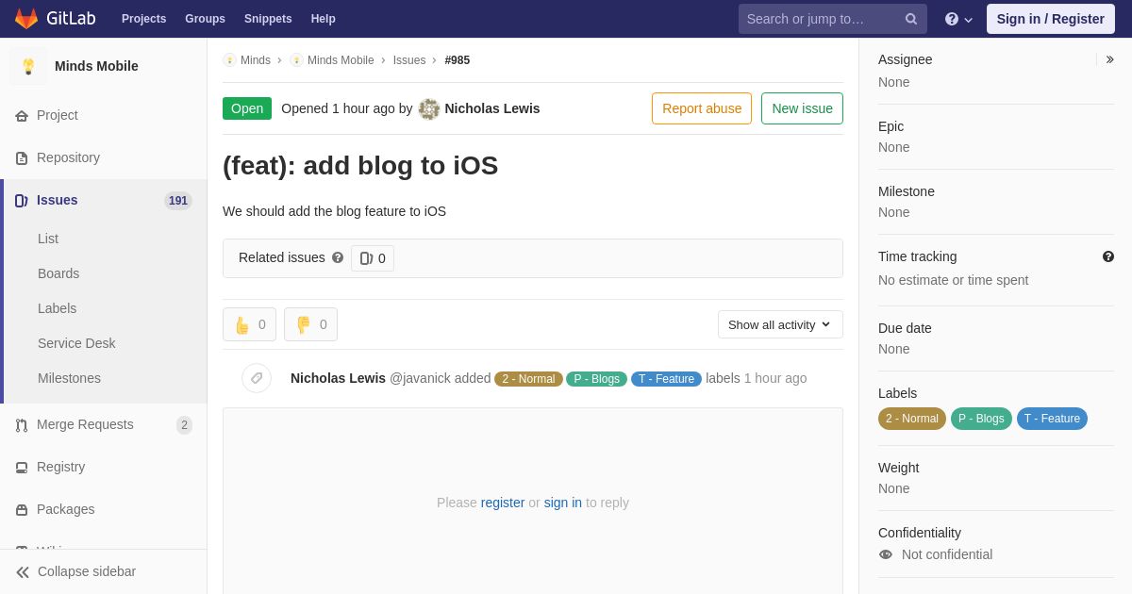The height and width of the screenshot is (594, 1132).
Task: Select Boards under Issues
Action: [58, 273]
